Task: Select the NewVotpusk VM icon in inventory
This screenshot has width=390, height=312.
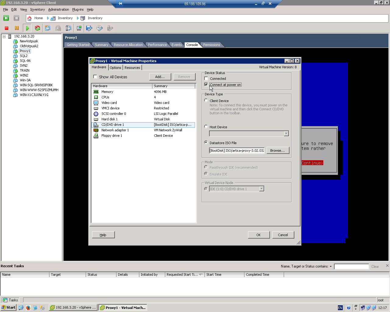Action: pyautogui.click(x=16, y=41)
